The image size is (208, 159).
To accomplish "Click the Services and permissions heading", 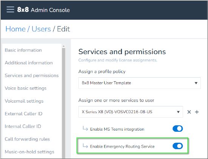I will (x=122, y=51).
